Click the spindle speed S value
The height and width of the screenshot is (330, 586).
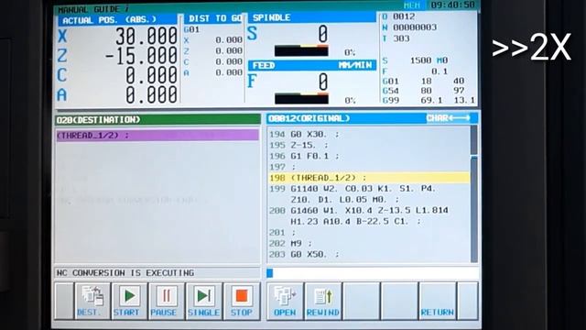coord(323,34)
